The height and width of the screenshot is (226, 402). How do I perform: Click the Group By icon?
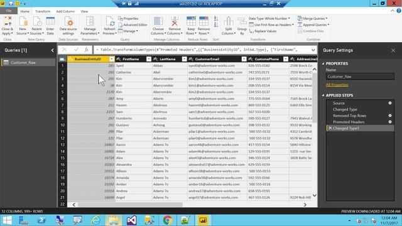242,21
